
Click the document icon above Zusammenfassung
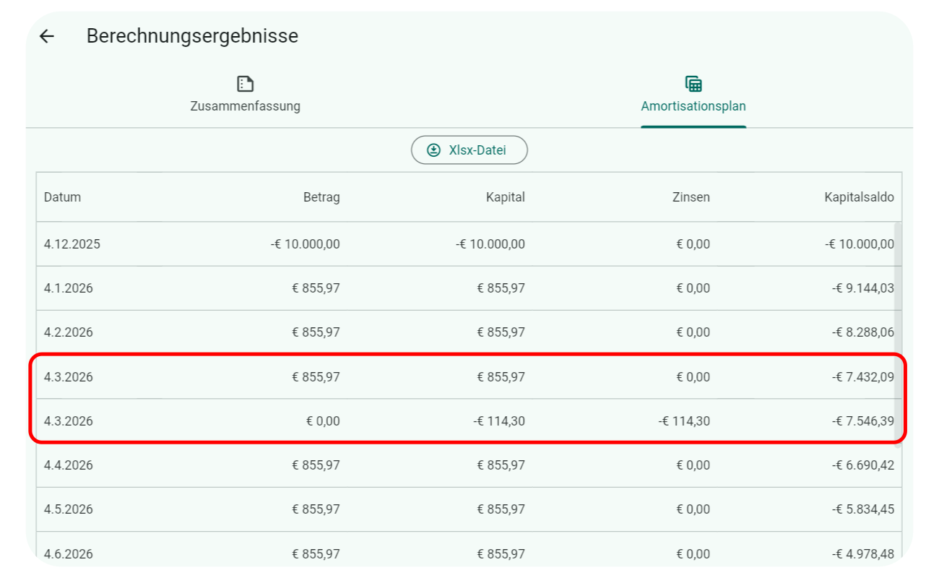(x=245, y=82)
